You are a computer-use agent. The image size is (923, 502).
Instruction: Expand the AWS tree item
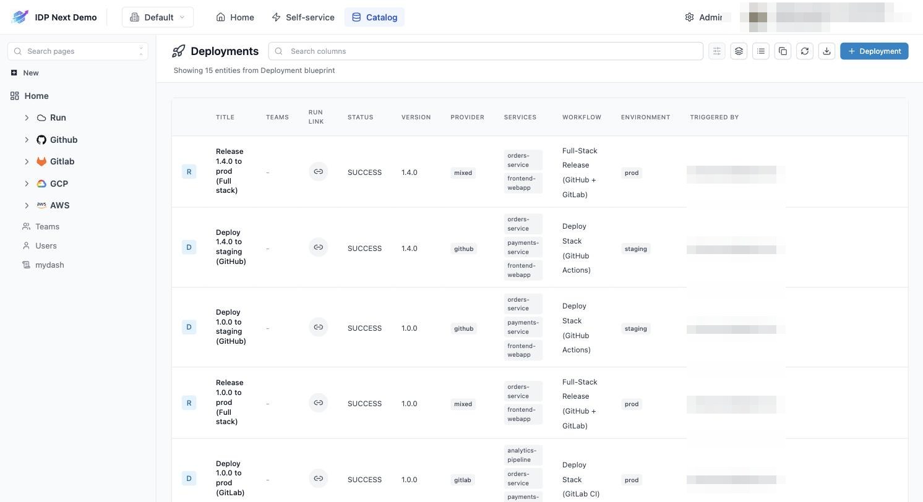(27, 205)
